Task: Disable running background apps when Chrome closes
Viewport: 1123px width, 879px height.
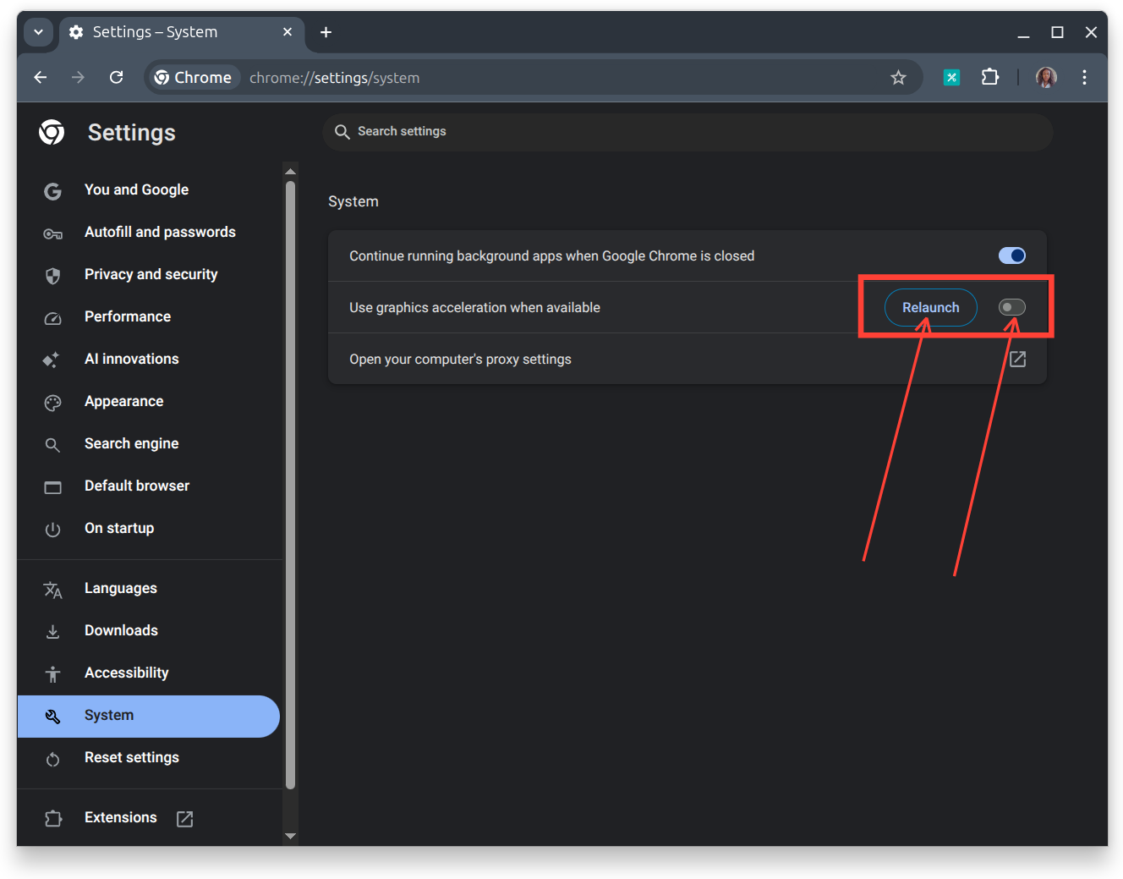Action: pyautogui.click(x=1011, y=255)
